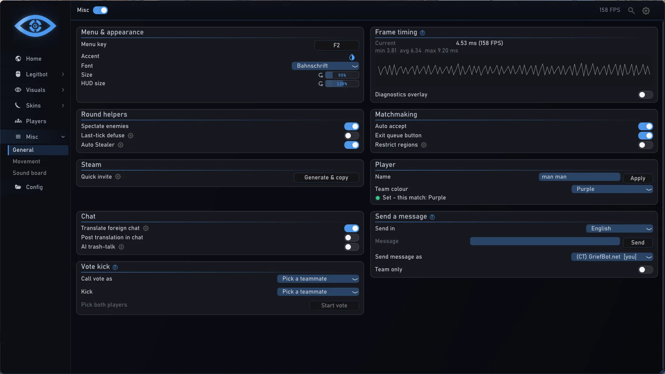Enable Diagnostics overlay toggle
The image size is (665, 374).
click(x=645, y=95)
